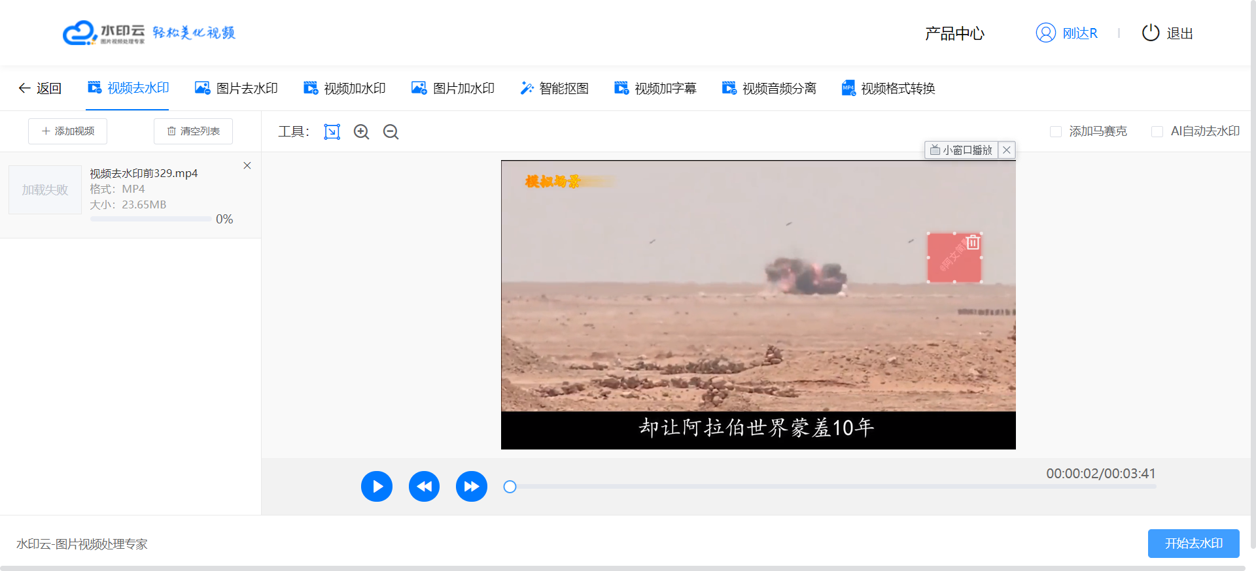The height and width of the screenshot is (571, 1256).
Task: Click the 小窗口播放 button
Action: pyautogui.click(x=961, y=150)
